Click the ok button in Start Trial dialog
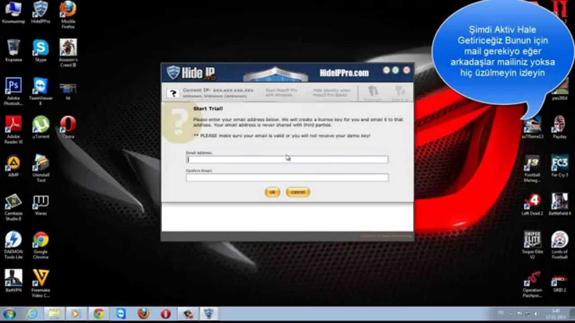 pyautogui.click(x=272, y=192)
